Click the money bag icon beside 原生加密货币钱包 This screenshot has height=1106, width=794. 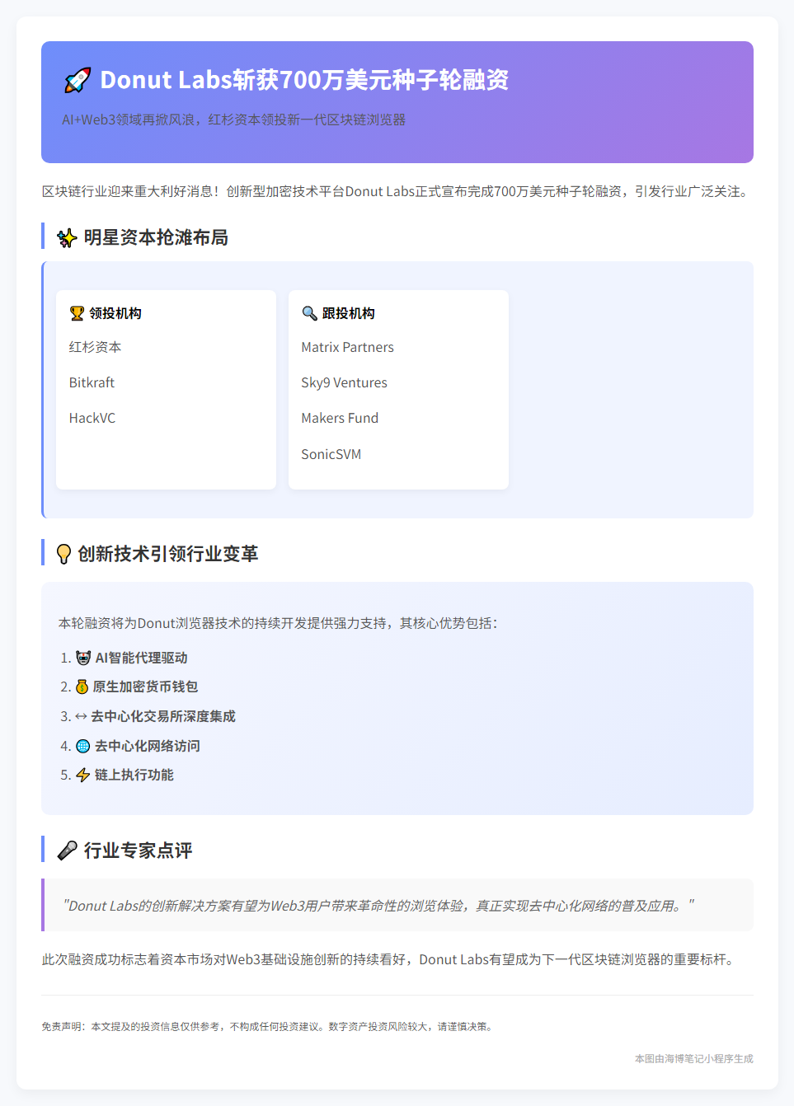82,687
